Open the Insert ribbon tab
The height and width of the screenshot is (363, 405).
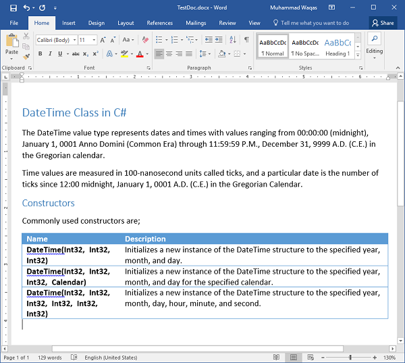[x=69, y=23]
